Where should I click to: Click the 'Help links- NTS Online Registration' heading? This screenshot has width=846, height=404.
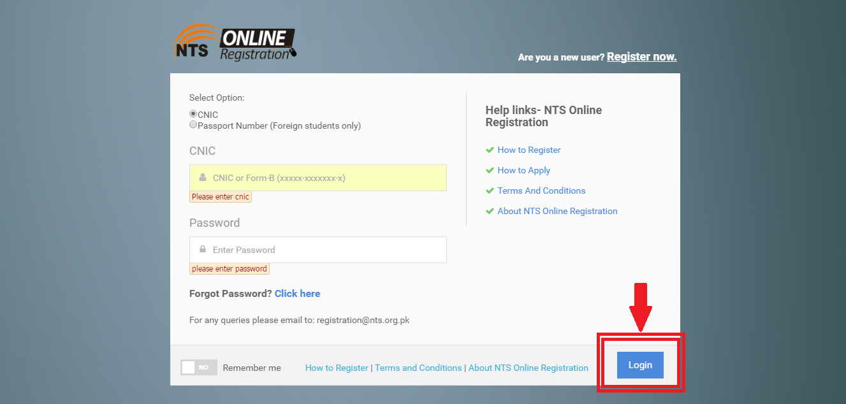coord(544,116)
